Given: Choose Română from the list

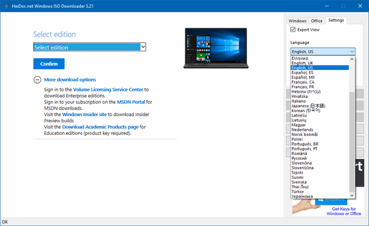Looking at the screenshot, I should (x=319, y=154).
